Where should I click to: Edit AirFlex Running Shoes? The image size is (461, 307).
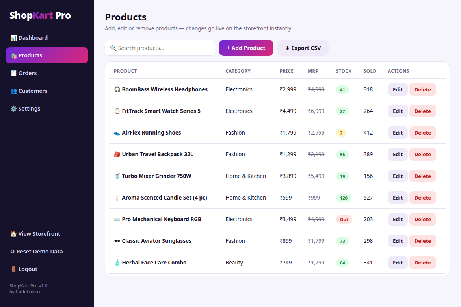pyautogui.click(x=398, y=133)
